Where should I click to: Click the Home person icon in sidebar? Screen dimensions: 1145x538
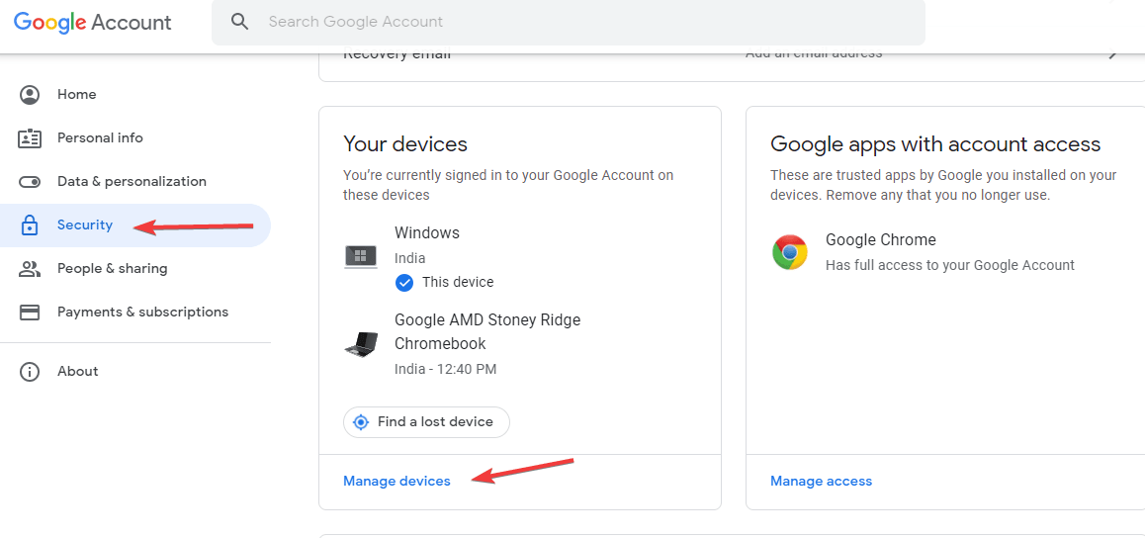[x=30, y=95]
